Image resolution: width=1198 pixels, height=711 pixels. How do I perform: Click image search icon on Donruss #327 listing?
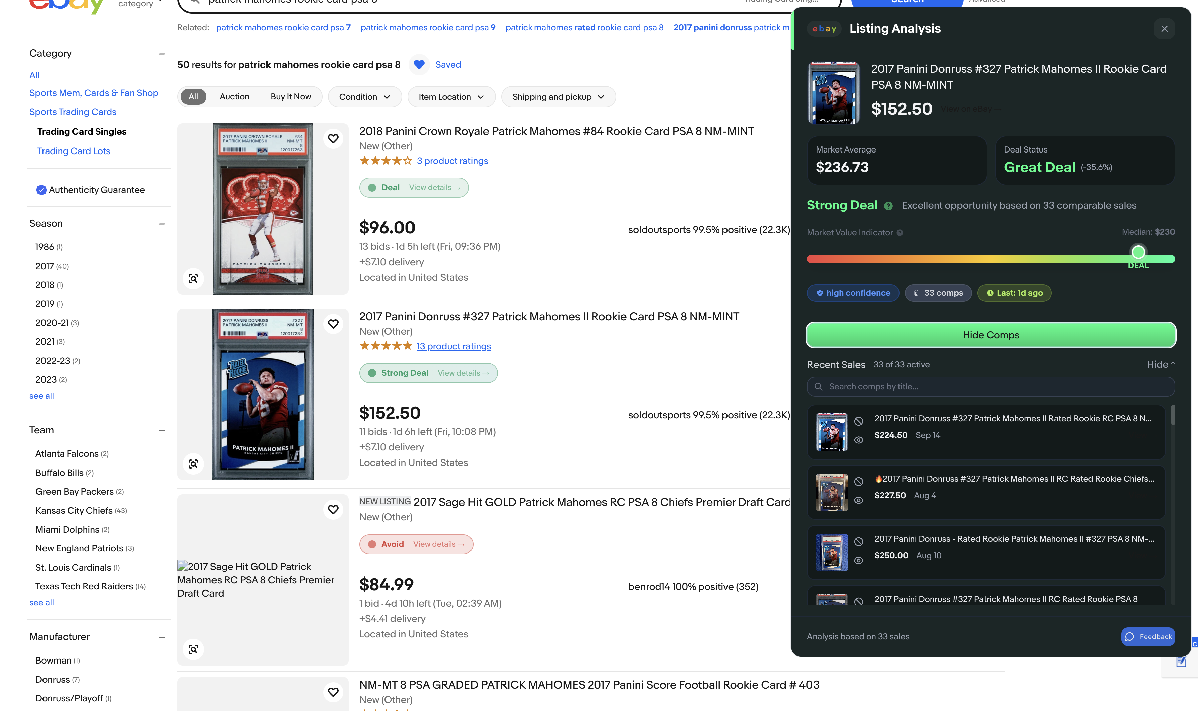pyautogui.click(x=193, y=463)
